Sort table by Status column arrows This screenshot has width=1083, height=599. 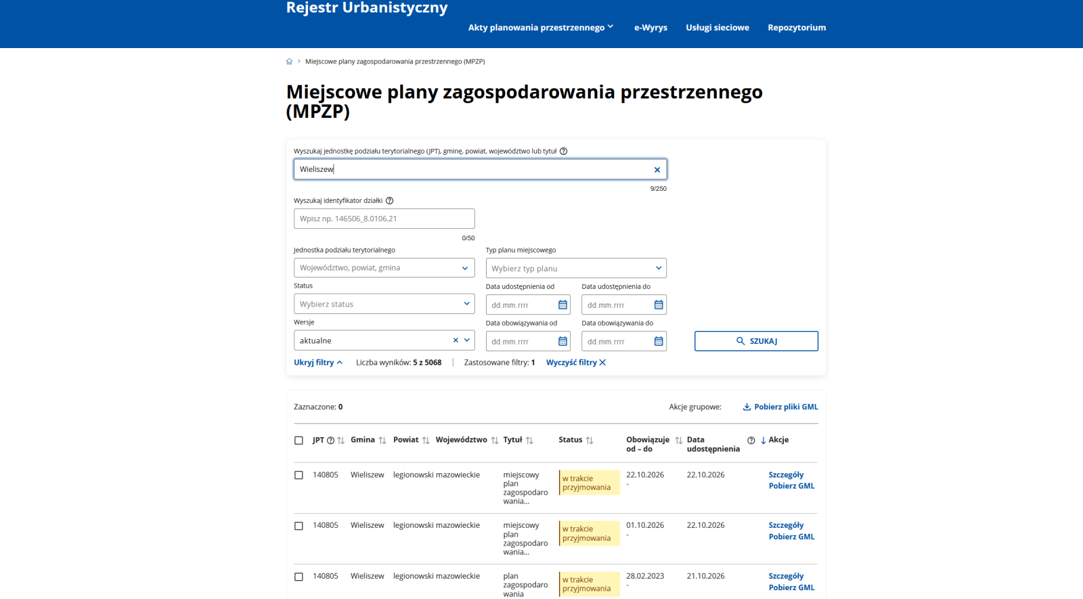(590, 441)
